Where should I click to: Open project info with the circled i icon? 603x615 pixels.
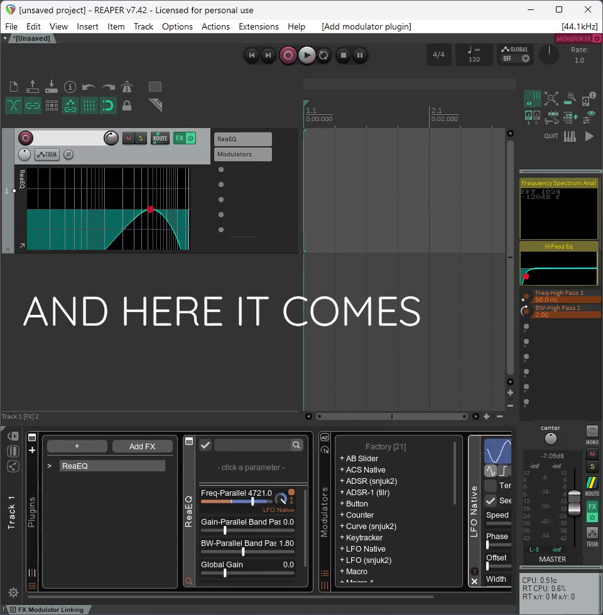click(70, 87)
